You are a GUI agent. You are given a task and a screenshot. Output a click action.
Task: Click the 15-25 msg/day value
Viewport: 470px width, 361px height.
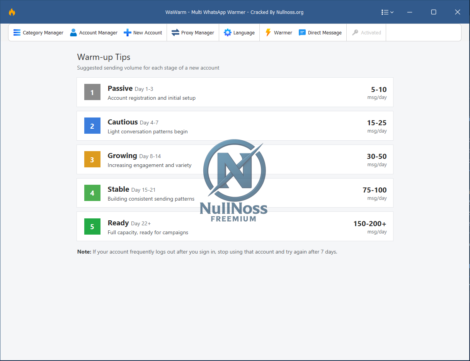[377, 123]
